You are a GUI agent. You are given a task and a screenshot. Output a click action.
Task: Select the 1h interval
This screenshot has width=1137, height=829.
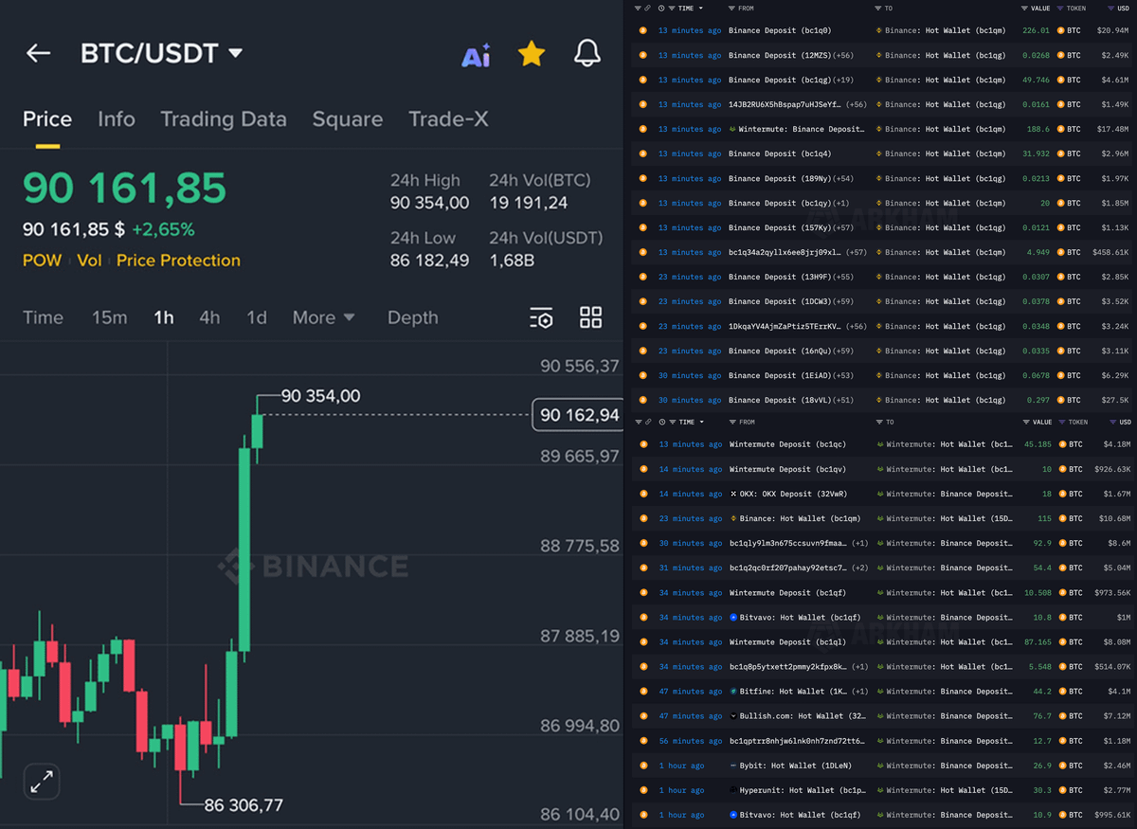[164, 317]
